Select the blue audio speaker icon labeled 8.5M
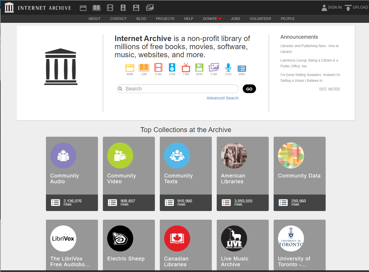 (x=172, y=68)
